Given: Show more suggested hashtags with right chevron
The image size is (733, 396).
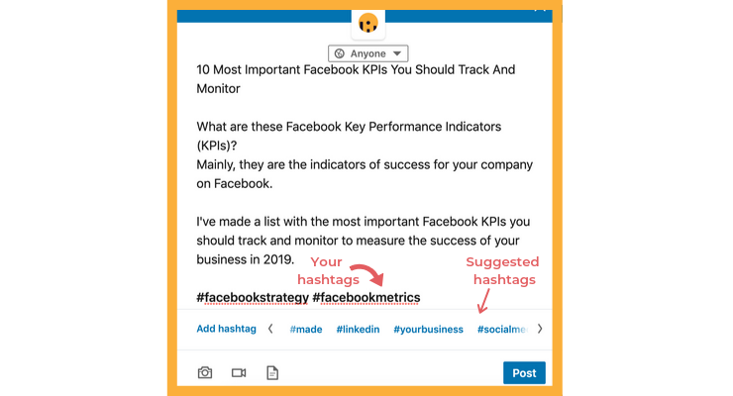Looking at the screenshot, I should tap(540, 329).
